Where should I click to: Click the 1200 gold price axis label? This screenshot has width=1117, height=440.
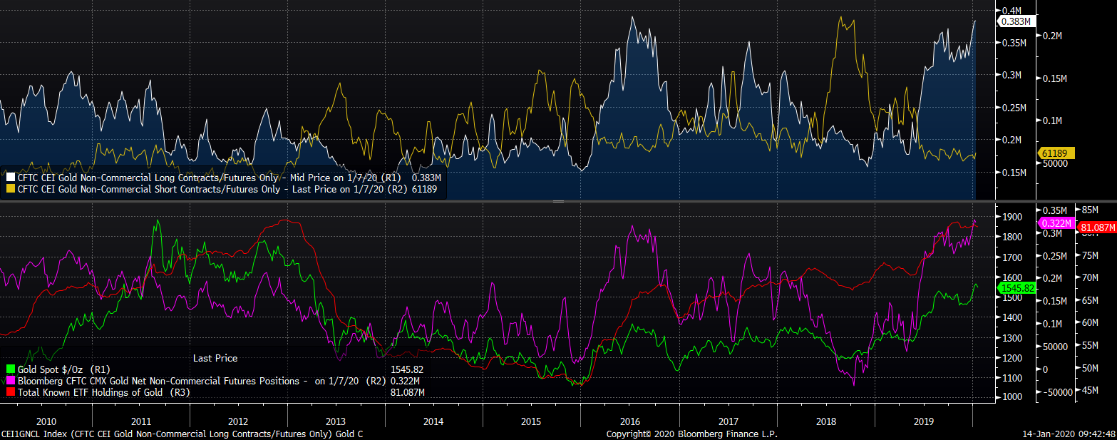[x=1012, y=358]
